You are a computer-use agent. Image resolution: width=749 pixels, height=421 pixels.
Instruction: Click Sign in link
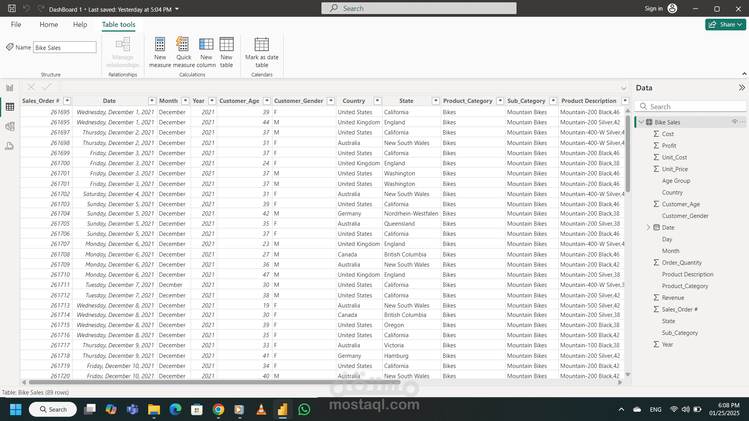[x=653, y=9]
